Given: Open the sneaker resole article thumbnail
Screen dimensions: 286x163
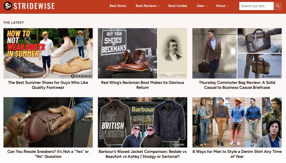Looking at the screenshot, I should coord(48,122).
